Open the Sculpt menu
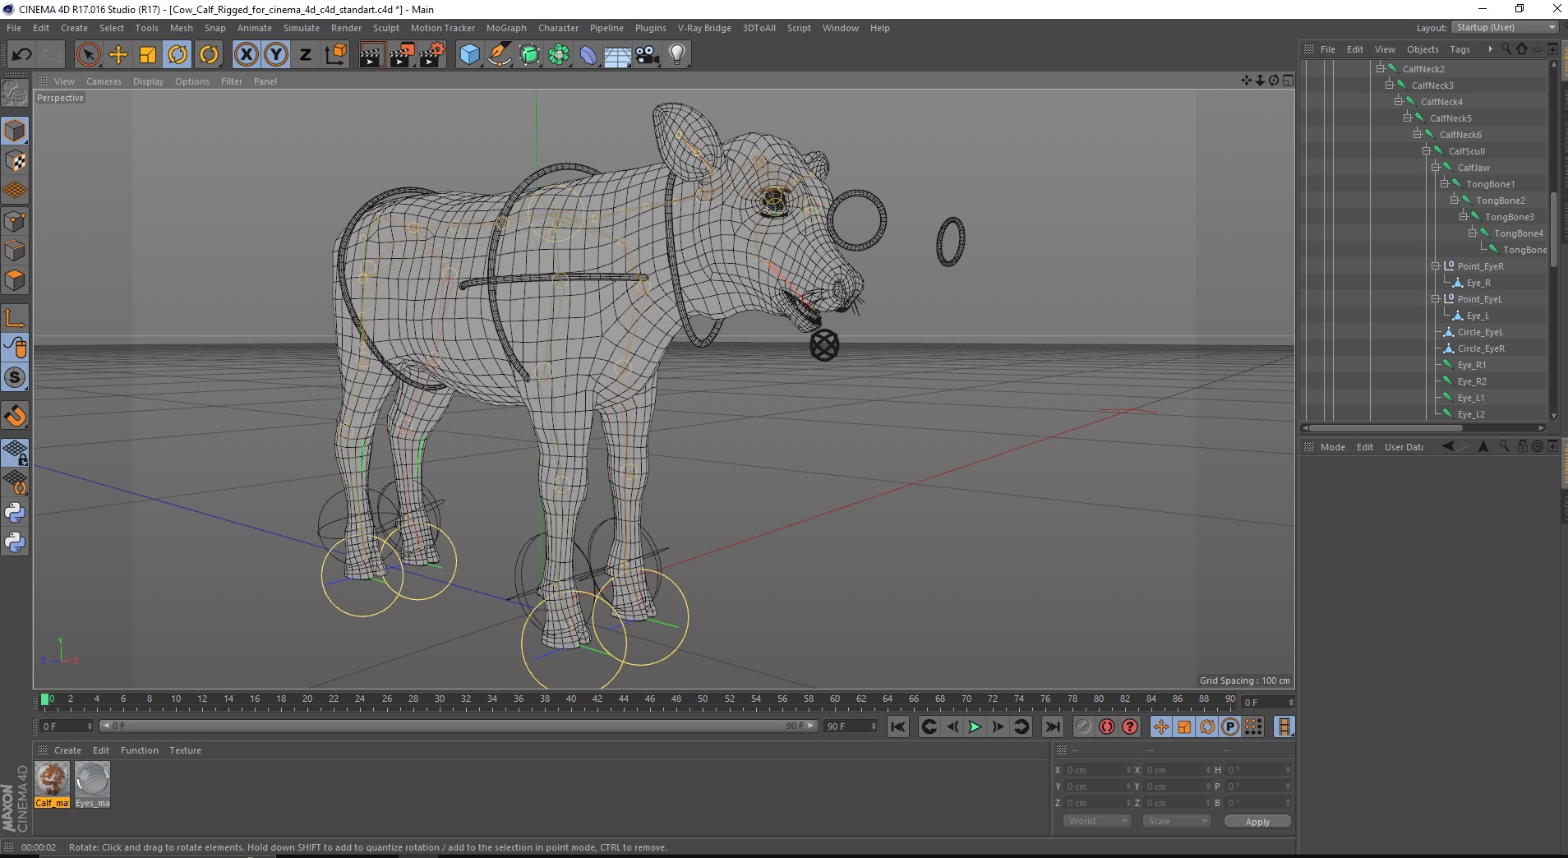 (x=385, y=28)
